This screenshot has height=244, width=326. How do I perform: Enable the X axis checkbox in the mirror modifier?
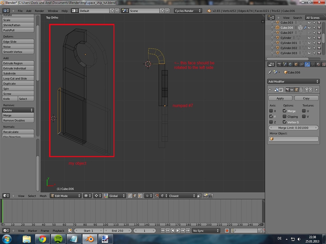click(271, 111)
